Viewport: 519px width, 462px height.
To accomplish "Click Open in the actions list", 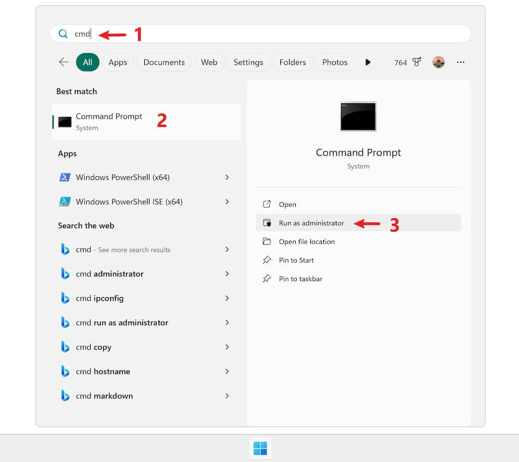I will coord(359,204).
